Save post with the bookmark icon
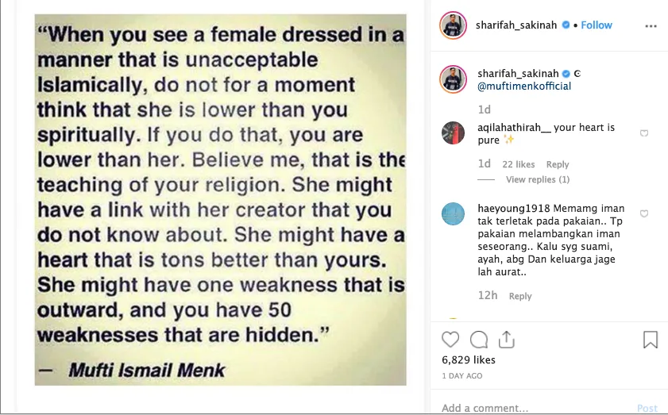Screen dimensions: 668x415 coord(650,340)
